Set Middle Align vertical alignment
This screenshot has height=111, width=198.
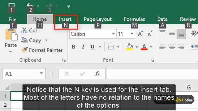(172, 34)
